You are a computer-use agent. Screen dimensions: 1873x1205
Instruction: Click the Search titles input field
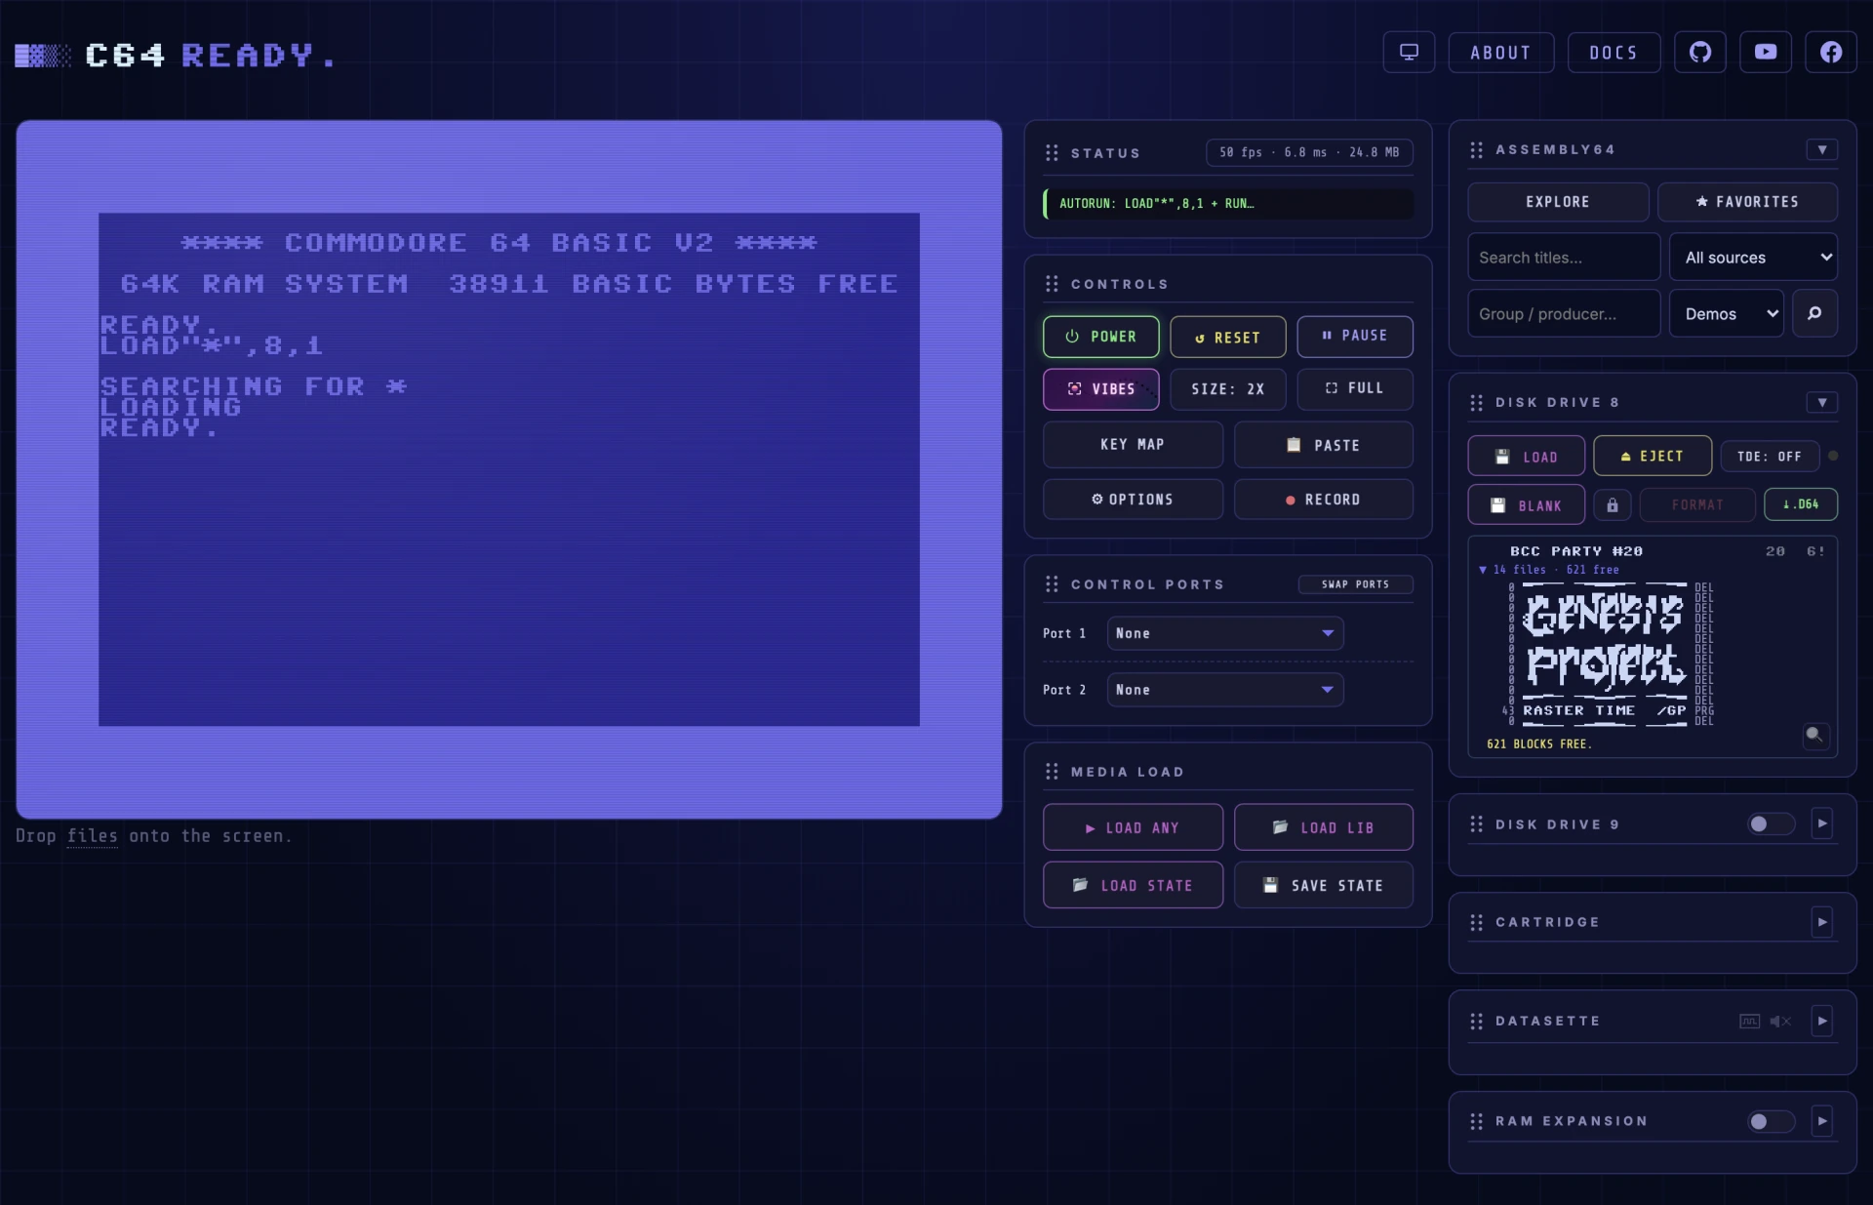(1564, 258)
